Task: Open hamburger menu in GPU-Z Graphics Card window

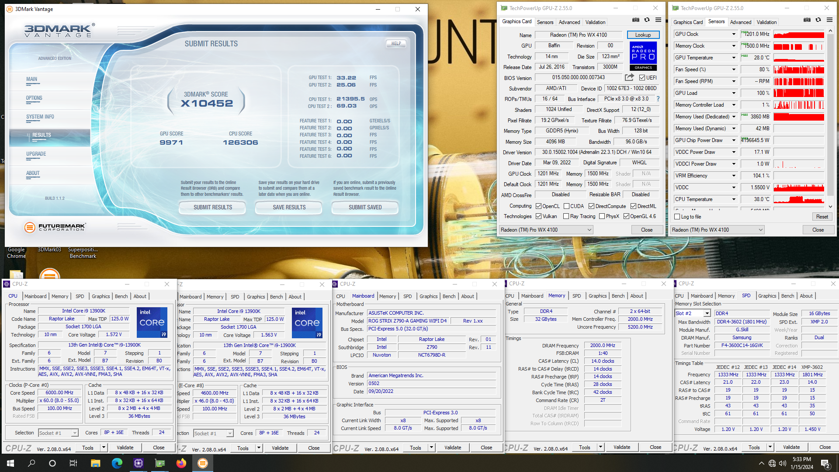Action: tap(658, 20)
